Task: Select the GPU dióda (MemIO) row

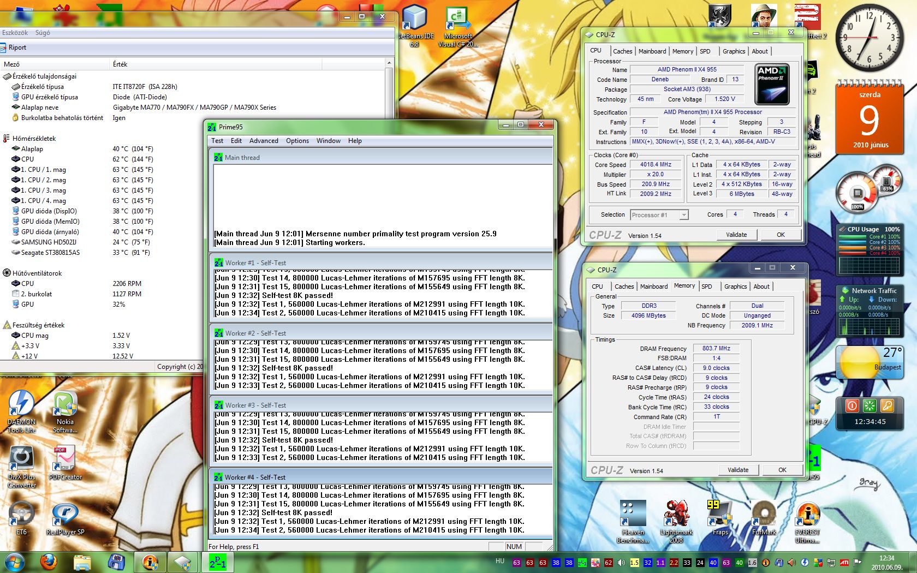Action: click(50, 222)
